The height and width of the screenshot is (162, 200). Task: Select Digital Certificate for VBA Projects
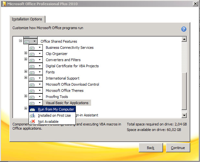(x=72, y=66)
